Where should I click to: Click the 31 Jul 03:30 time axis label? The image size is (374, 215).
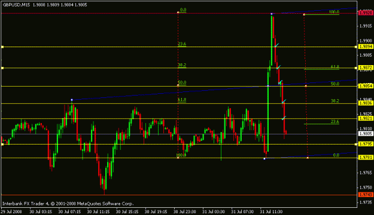point(214,211)
